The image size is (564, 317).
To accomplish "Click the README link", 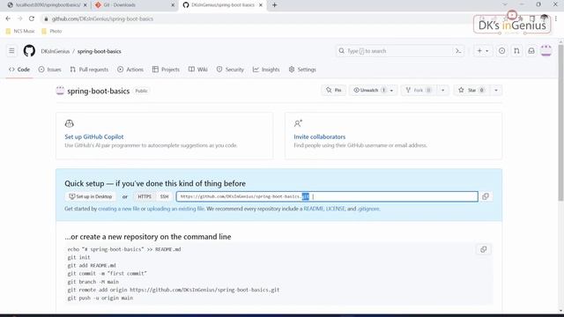I will [x=314, y=209].
